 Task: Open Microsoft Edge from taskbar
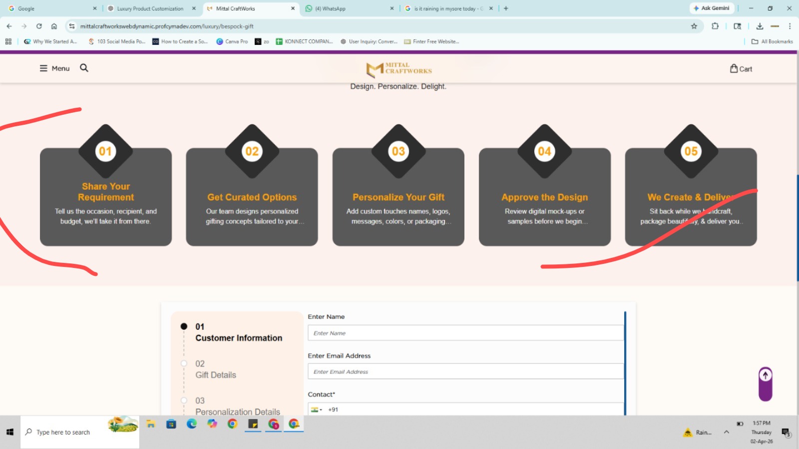pos(192,424)
